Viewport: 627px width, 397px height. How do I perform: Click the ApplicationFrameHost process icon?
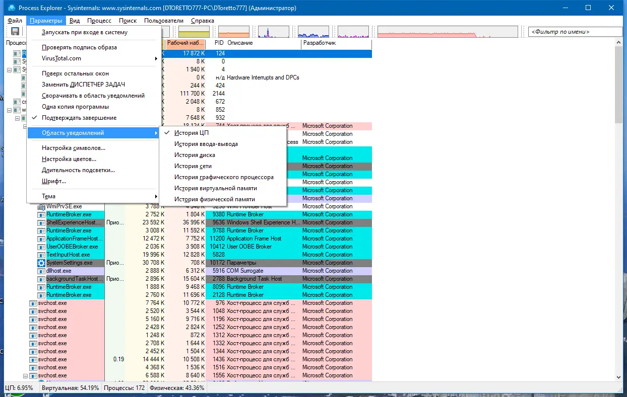(x=41, y=239)
